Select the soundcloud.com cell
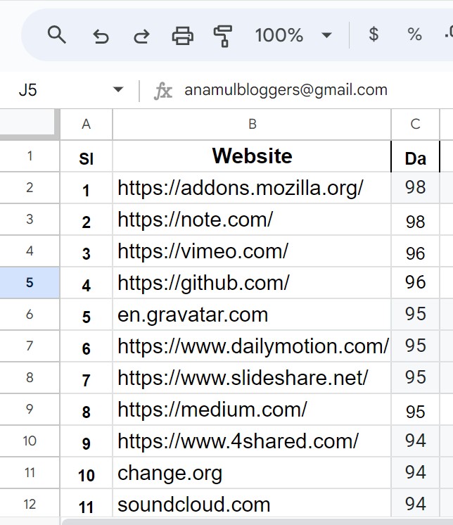This screenshot has width=453, height=525. click(194, 505)
